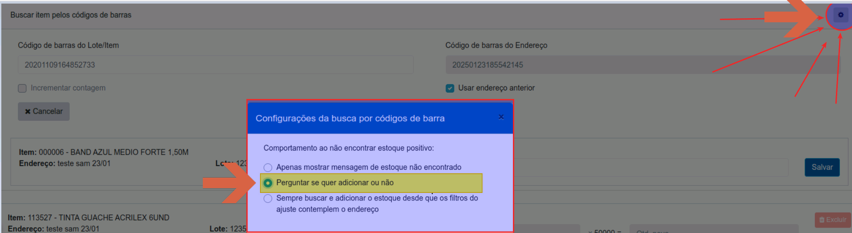Click header Buscar item pelos códigos de barras
The image size is (852, 233).
click(71, 15)
